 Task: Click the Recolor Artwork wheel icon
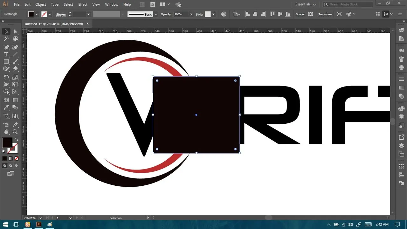(x=224, y=14)
